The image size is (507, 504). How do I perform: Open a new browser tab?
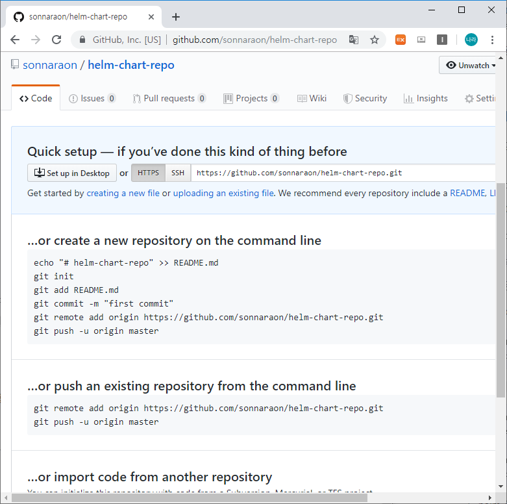coord(176,17)
